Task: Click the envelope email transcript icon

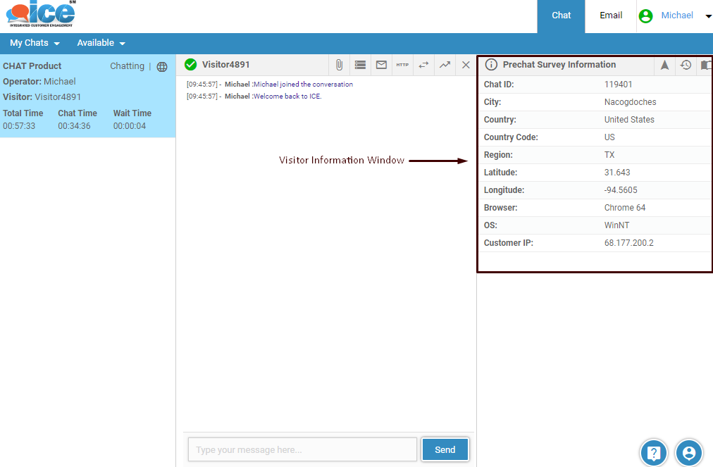Action: point(381,65)
